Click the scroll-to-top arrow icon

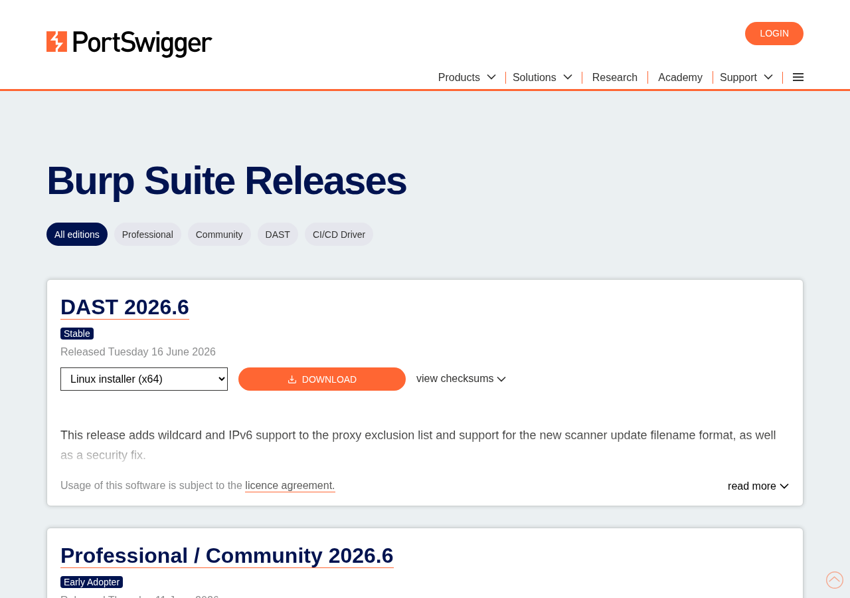(x=835, y=580)
